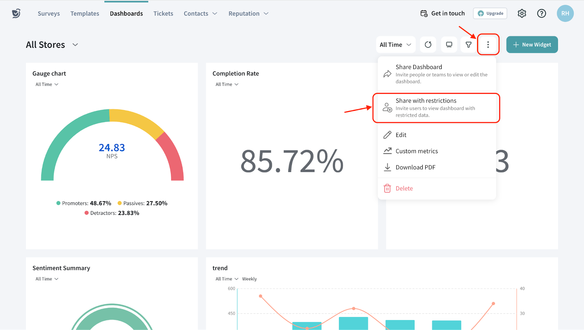
Task: Open the RH user avatar menu
Action: 565,13
